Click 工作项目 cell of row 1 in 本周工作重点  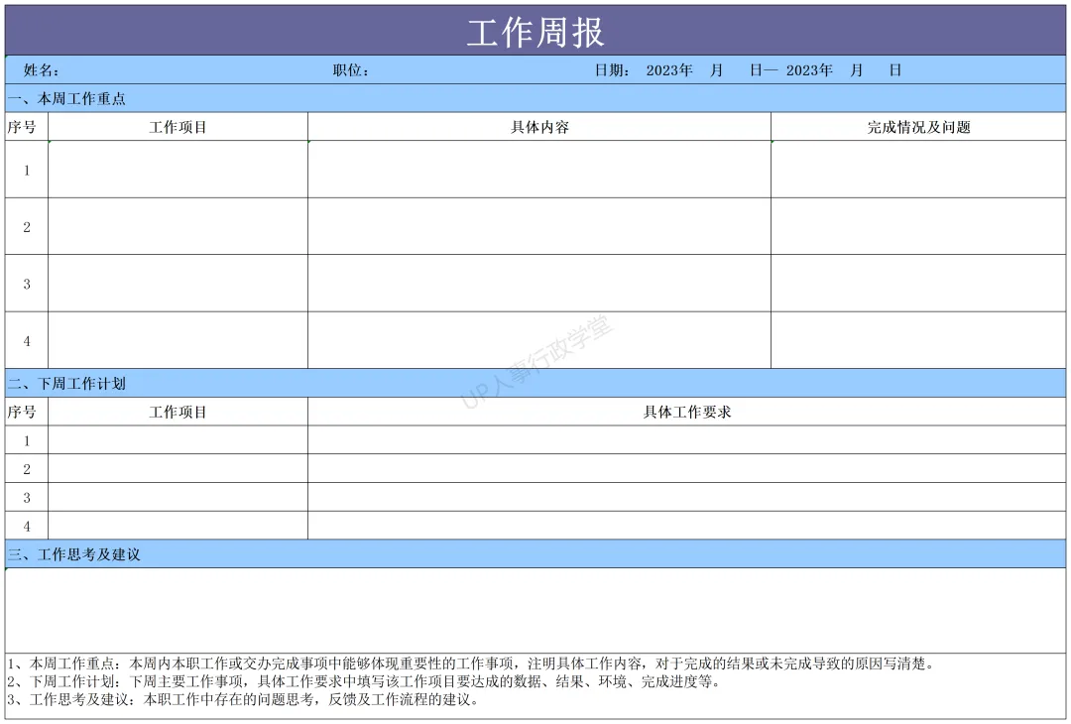(x=178, y=170)
